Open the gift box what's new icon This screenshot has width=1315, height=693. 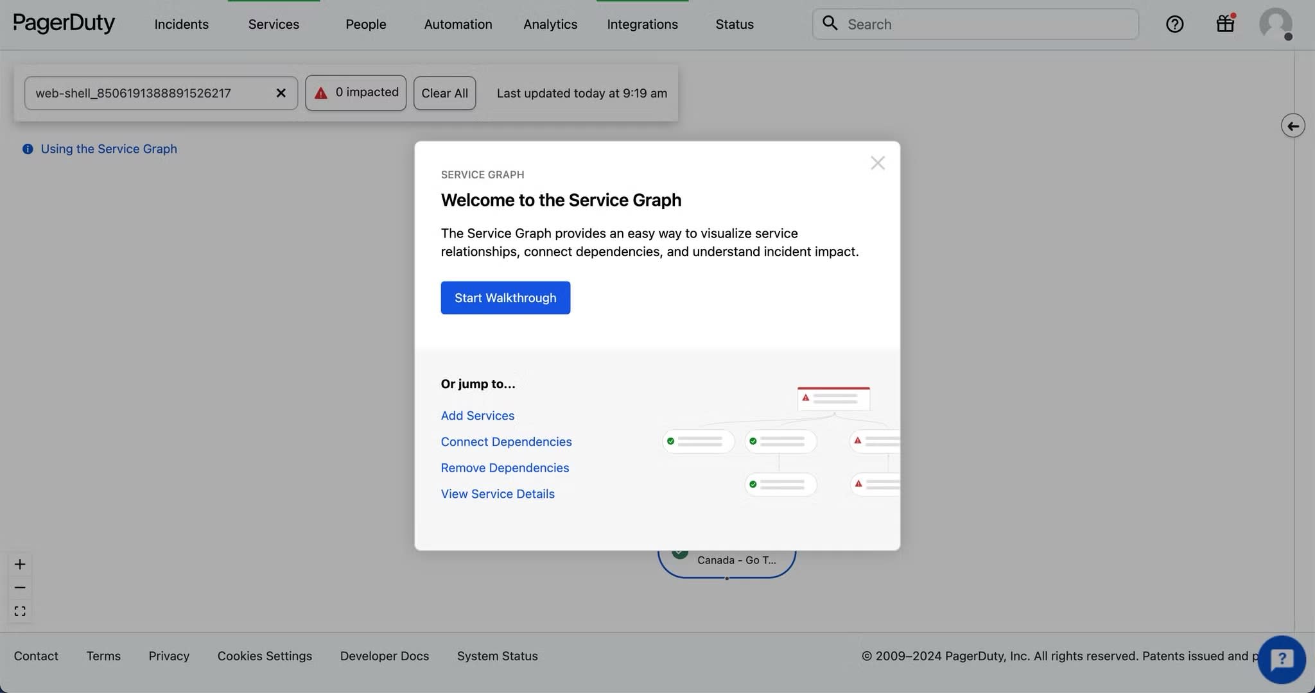pyautogui.click(x=1225, y=24)
